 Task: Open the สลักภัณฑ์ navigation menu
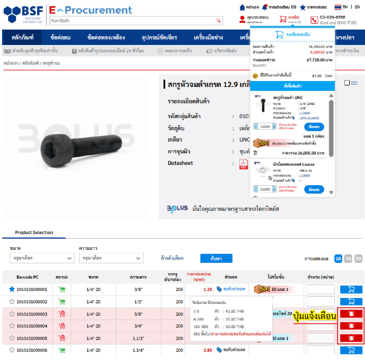(x=23, y=37)
